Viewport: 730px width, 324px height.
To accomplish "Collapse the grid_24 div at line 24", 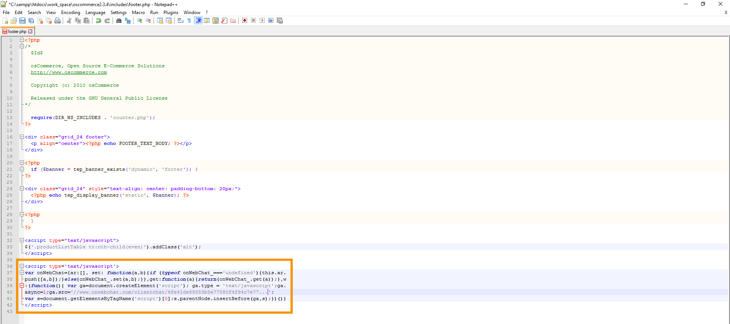I will click(x=22, y=189).
